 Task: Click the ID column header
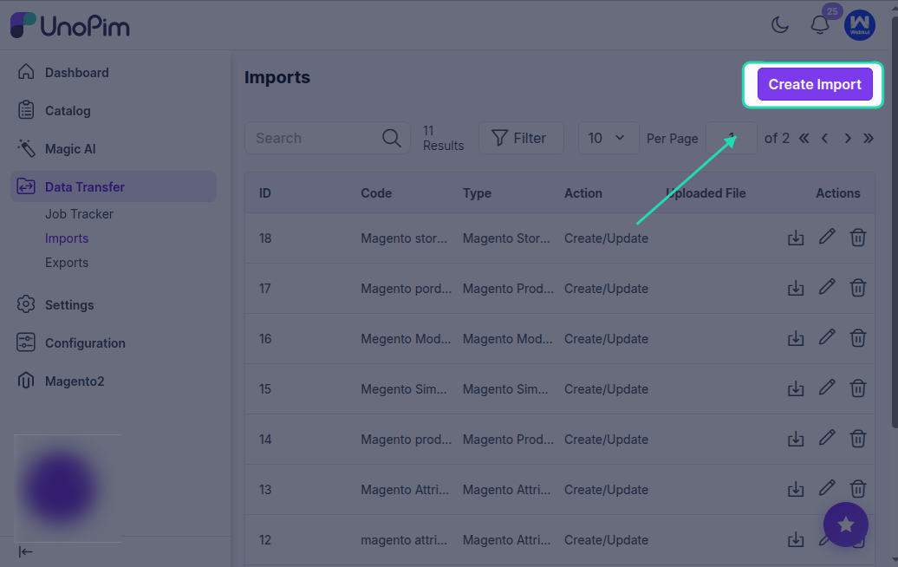click(264, 193)
